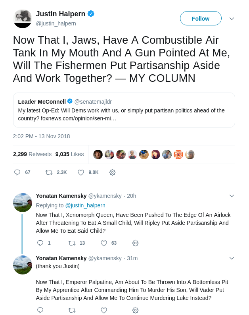Retweet Justin Halpern's main tweet
Screen dimensions: 249x315
tap(49, 172)
